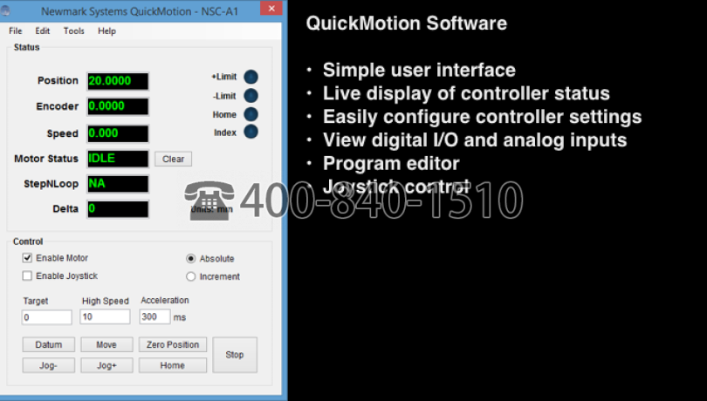Click the 'QuickMotion Software' heading

406,24
